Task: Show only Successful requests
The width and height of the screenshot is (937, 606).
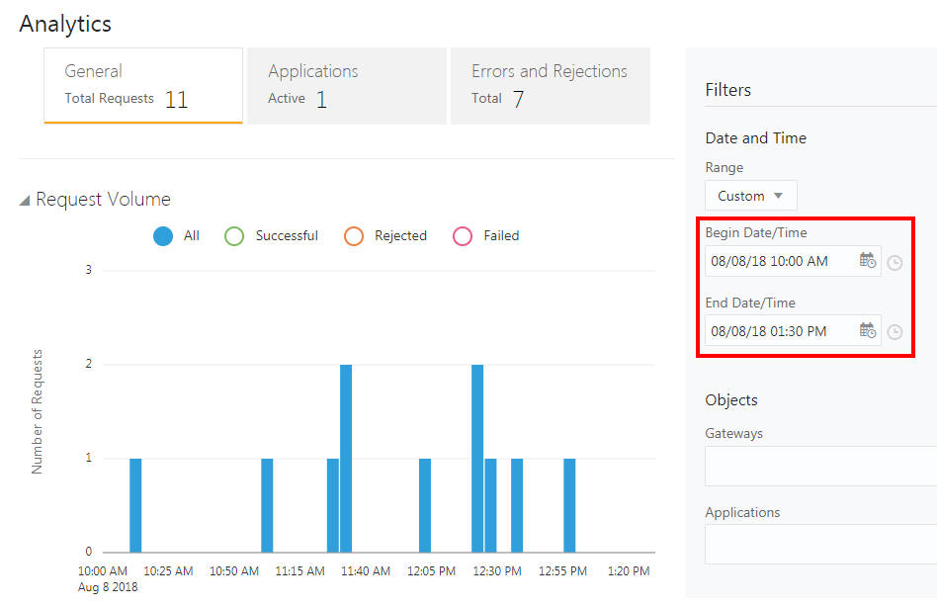Action: click(x=234, y=236)
